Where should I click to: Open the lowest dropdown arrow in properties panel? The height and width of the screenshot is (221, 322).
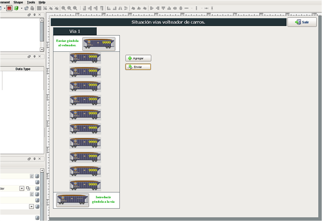pyautogui.click(x=31, y=206)
